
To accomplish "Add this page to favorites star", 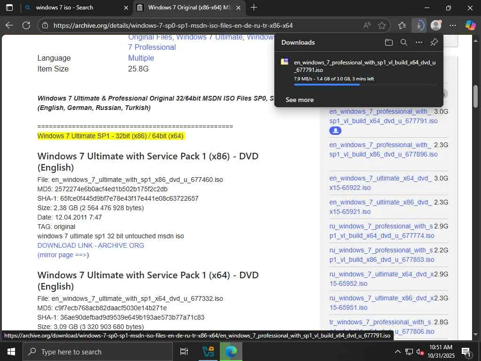I will coord(381,25).
